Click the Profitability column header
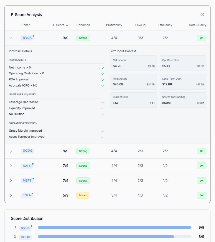Viewport: 215px width, 242px height. click(114, 25)
